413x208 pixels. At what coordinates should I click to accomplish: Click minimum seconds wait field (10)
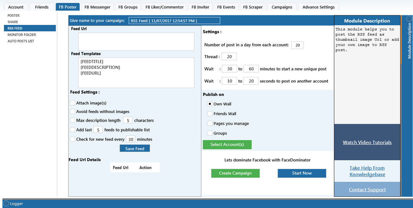pos(229,81)
